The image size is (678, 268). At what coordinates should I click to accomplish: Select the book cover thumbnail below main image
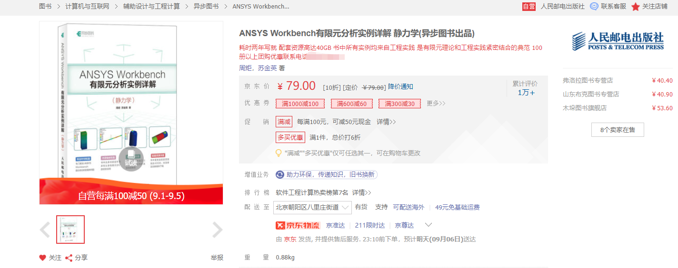pyautogui.click(x=70, y=230)
